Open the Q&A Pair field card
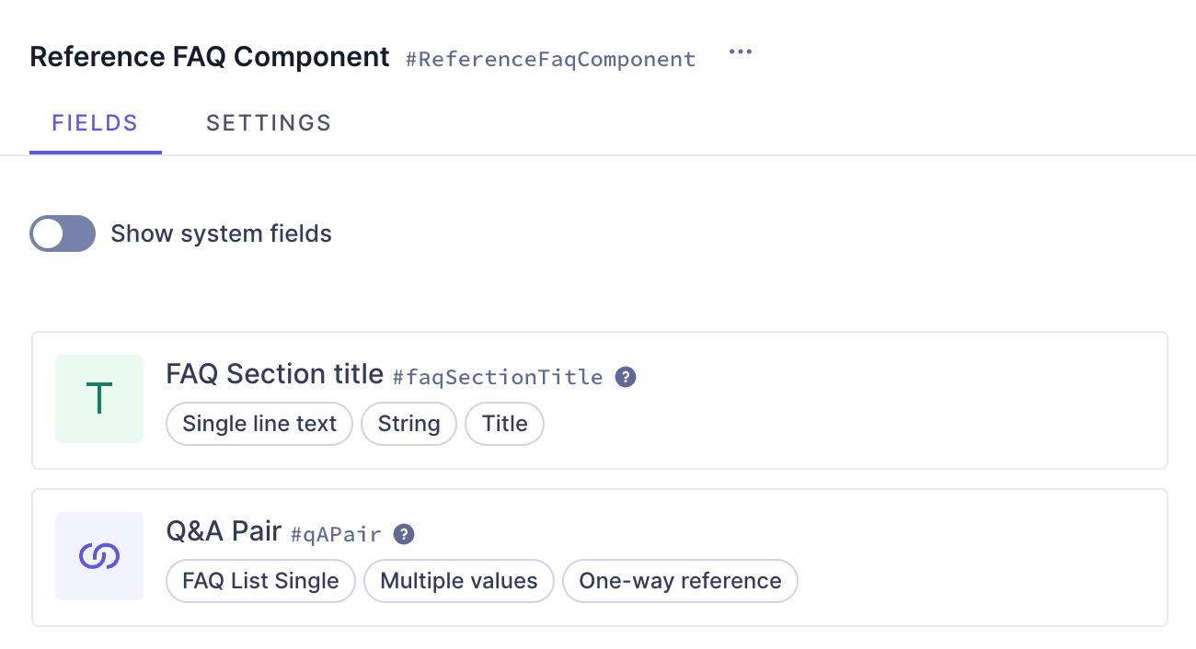Viewport: 1196px width, 649px height. click(598, 555)
